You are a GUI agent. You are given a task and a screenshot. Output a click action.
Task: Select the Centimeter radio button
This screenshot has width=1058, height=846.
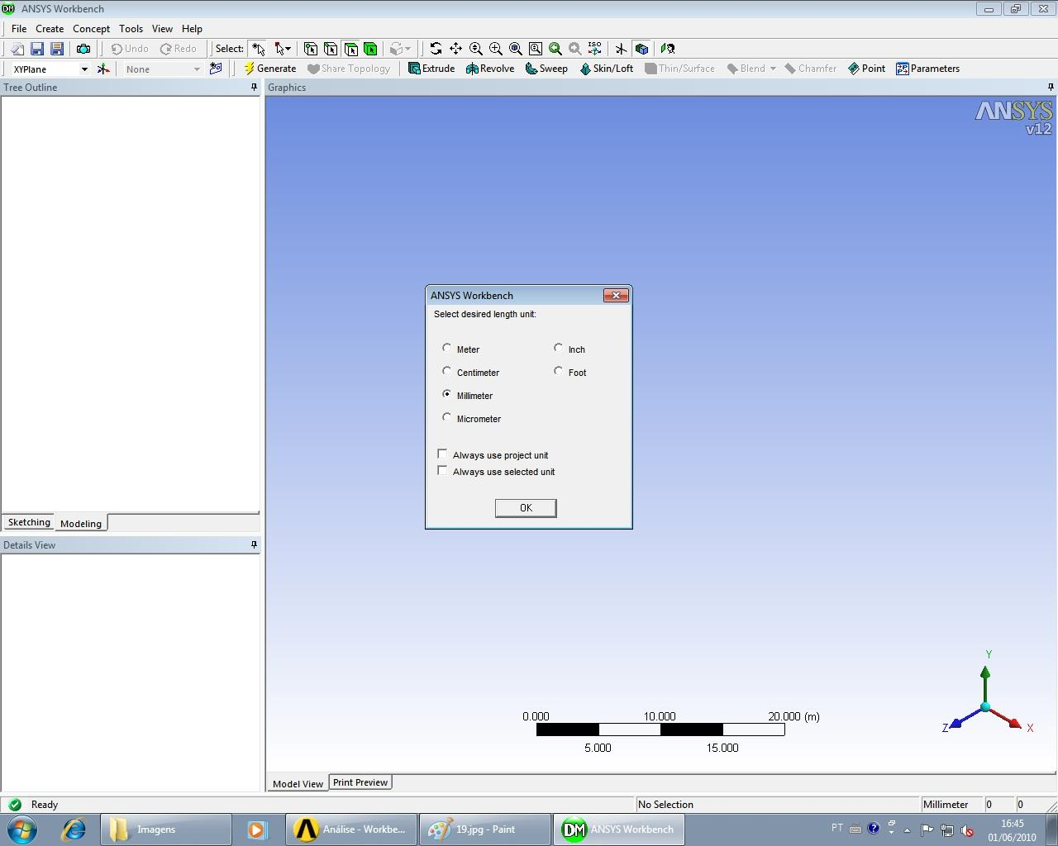click(447, 371)
